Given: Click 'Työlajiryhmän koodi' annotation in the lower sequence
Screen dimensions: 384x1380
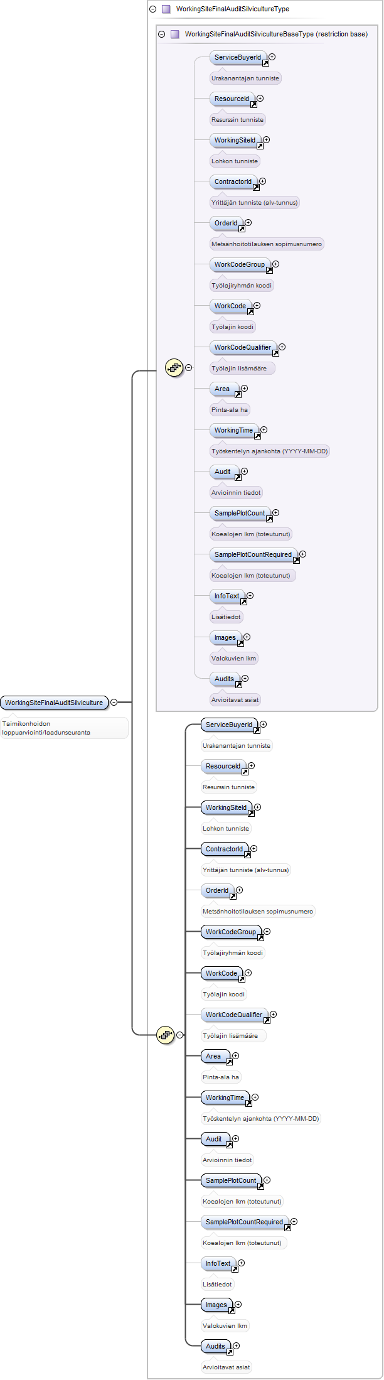Looking at the screenshot, I should 233,953.
